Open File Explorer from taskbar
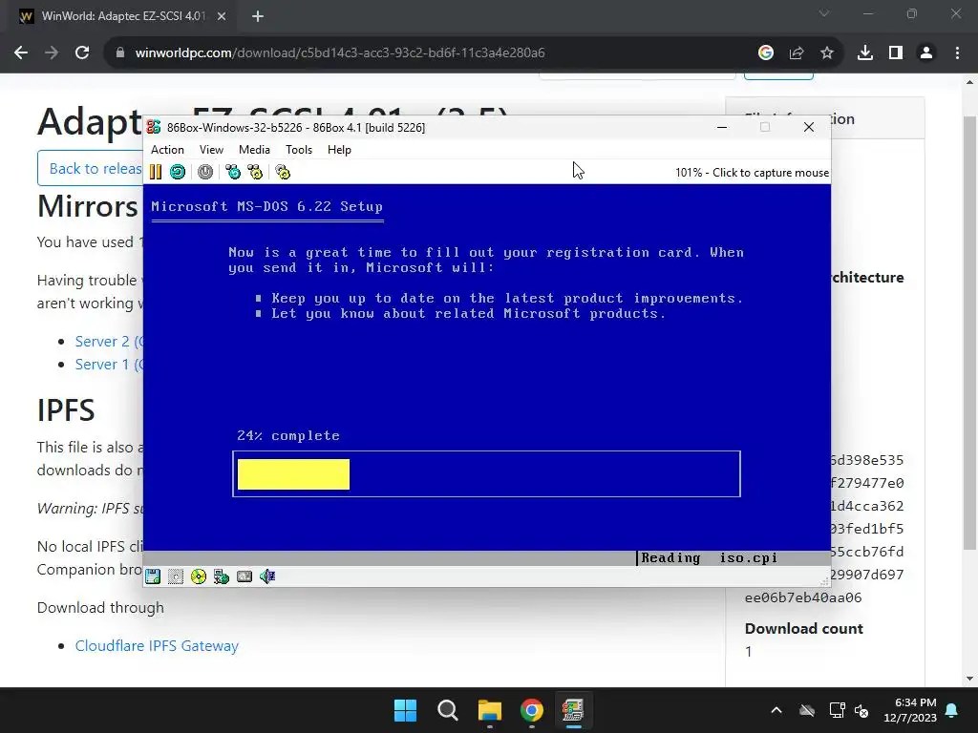 [x=490, y=710]
